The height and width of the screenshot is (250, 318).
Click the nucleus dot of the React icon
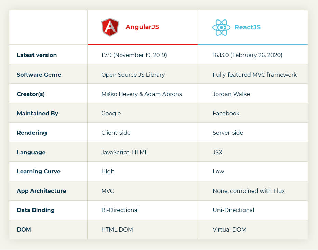pos(222,26)
